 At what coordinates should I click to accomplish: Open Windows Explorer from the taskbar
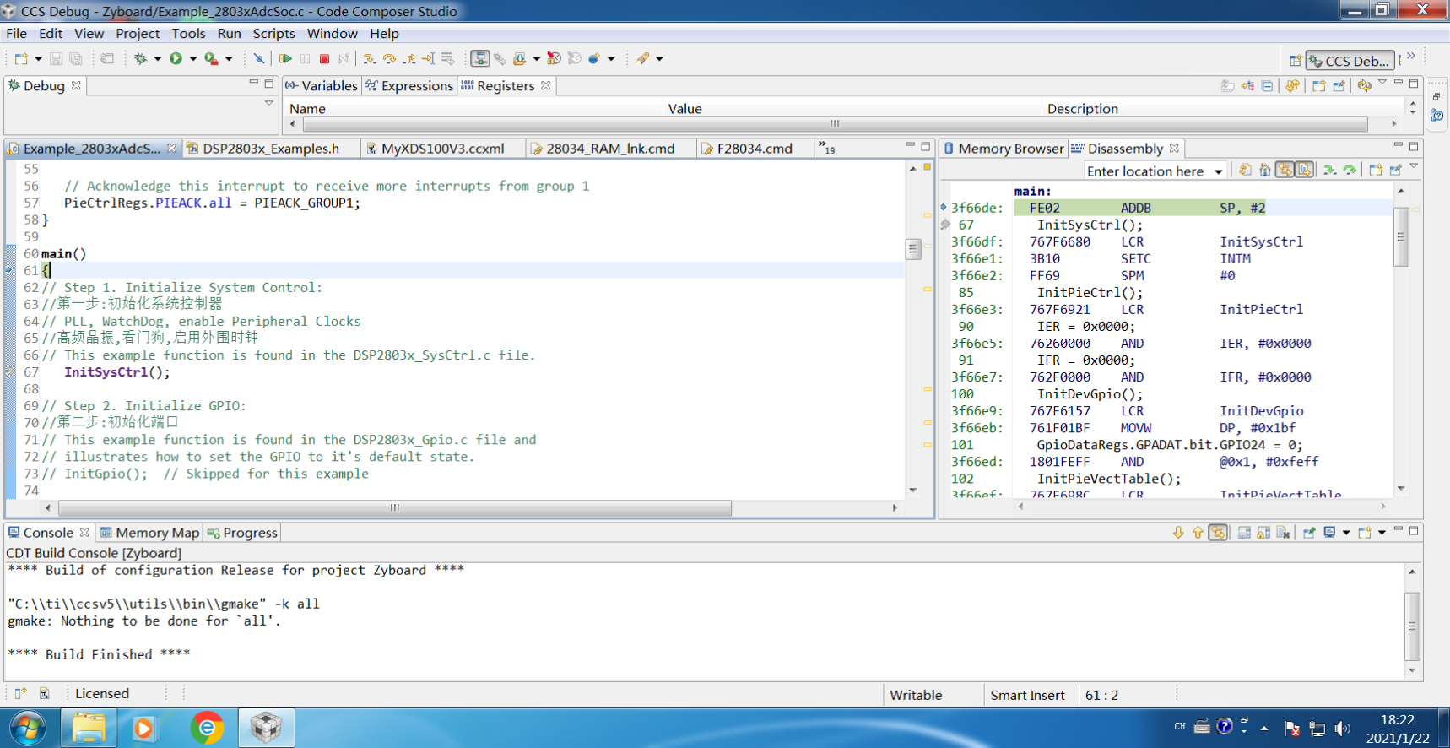pos(89,728)
